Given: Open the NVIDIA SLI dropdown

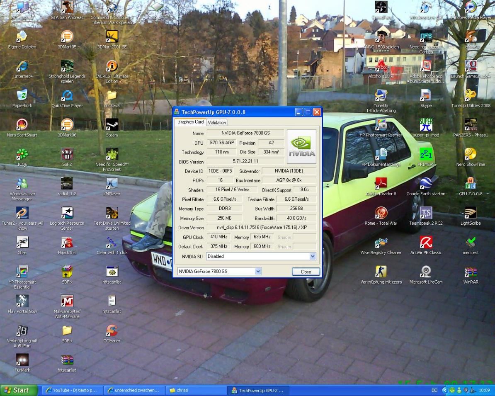Looking at the screenshot, I should (313, 256).
